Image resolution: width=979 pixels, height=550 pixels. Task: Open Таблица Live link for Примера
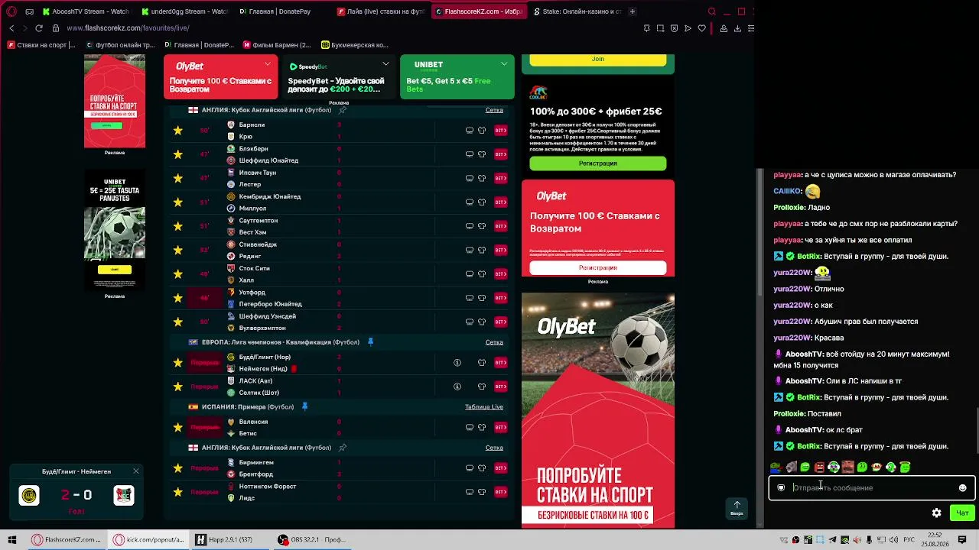[484, 407]
